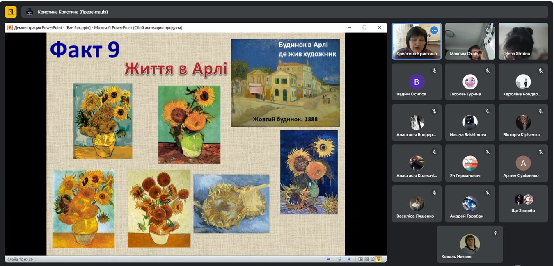Open more options on Кристина Кристина's video tile
Screen dimensions: 554x266
click(434, 30)
